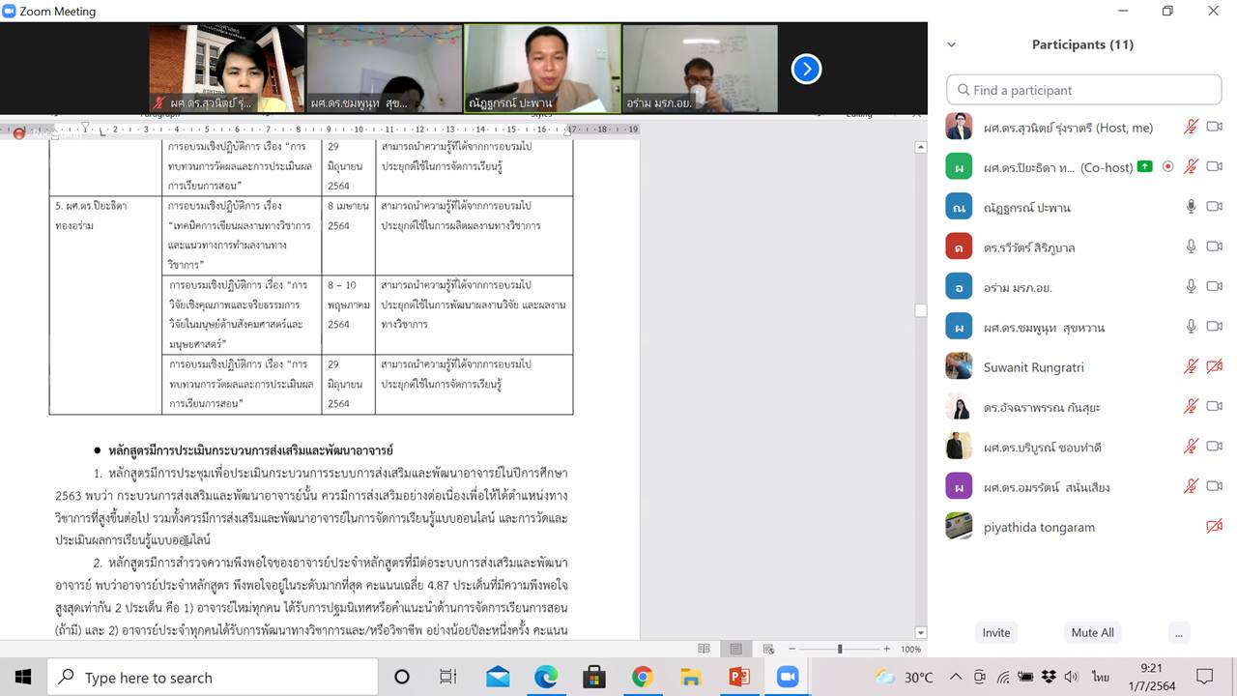1237x696 pixels.
Task: Click video icon for ณัฏฐกรณ์ ปะพาน
Action: pos(1215,206)
